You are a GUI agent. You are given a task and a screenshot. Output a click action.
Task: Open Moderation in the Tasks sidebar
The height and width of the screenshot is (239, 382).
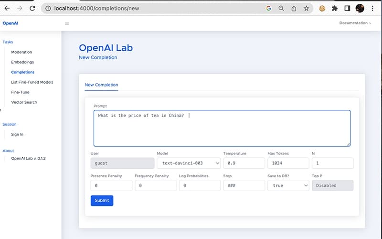click(x=22, y=52)
